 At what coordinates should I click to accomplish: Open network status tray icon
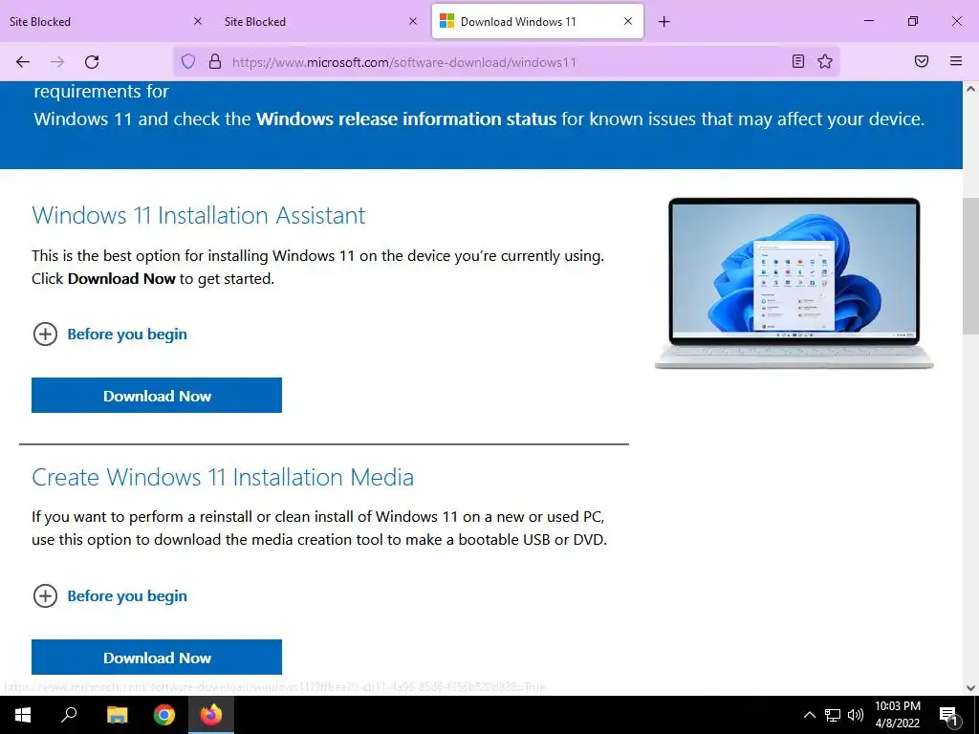click(x=833, y=715)
